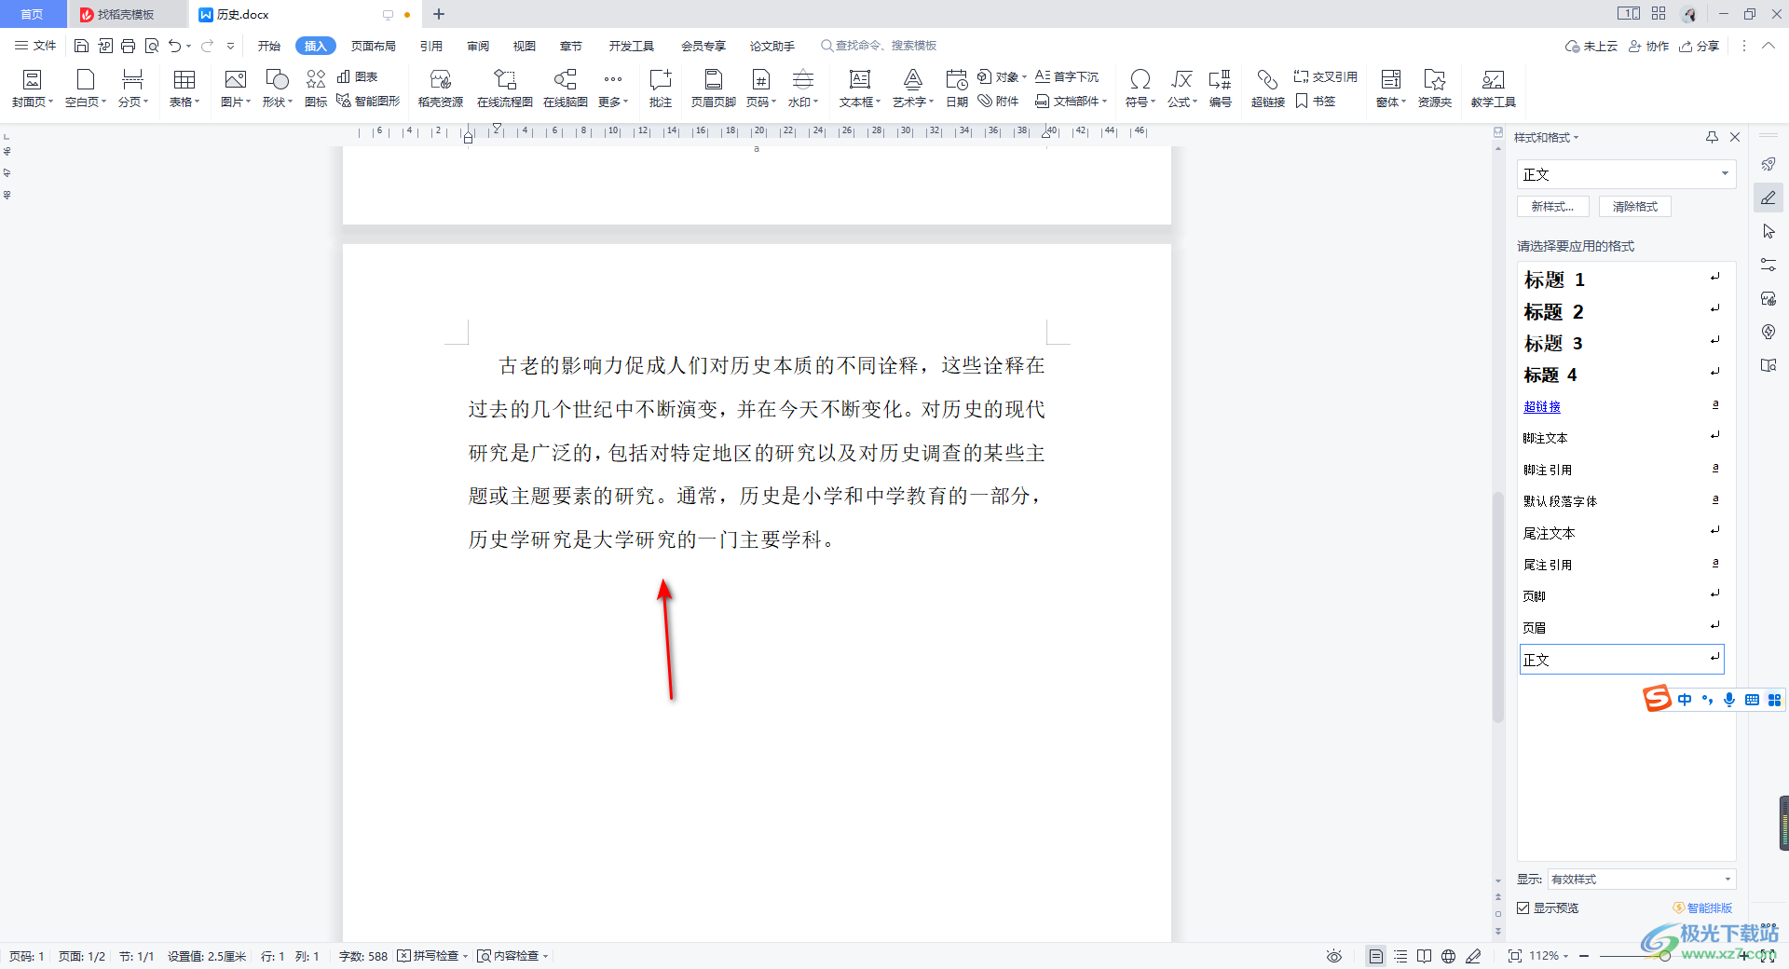Pin the styles and formatting panel

tap(1712, 137)
